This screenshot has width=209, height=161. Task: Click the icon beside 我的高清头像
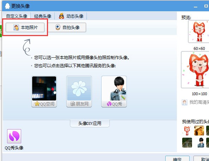[185, 102]
